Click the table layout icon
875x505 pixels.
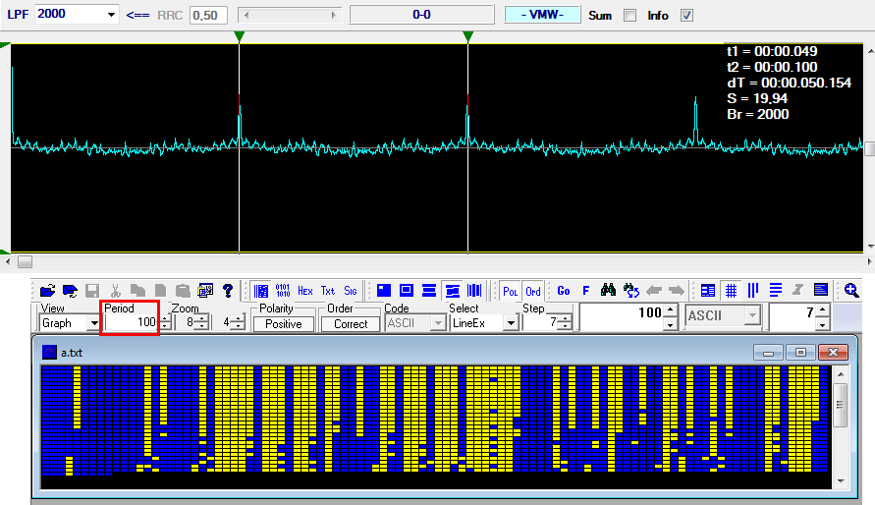(x=708, y=291)
